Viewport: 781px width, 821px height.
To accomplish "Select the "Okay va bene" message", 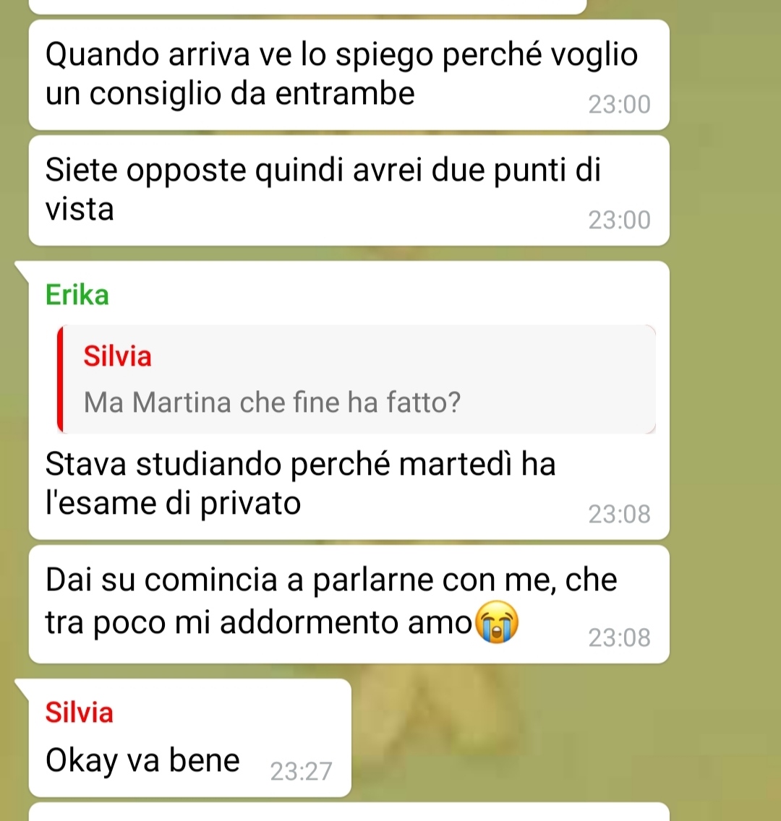I will point(189,739).
